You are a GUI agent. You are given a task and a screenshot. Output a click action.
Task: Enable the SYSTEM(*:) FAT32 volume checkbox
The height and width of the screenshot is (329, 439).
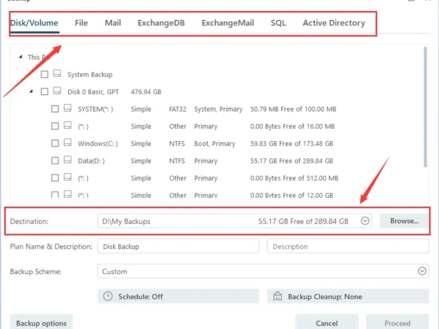tap(55, 109)
